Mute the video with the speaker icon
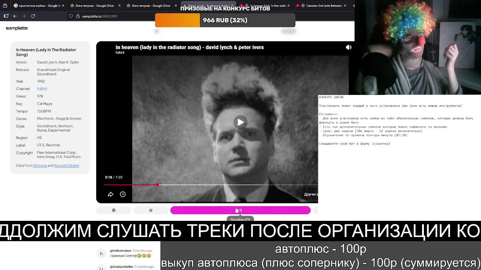The image size is (481, 270). pyautogui.click(x=349, y=47)
